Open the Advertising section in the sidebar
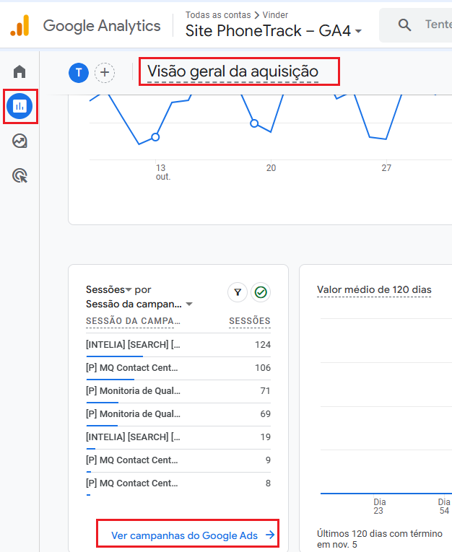The height and width of the screenshot is (552, 452). pyautogui.click(x=19, y=175)
